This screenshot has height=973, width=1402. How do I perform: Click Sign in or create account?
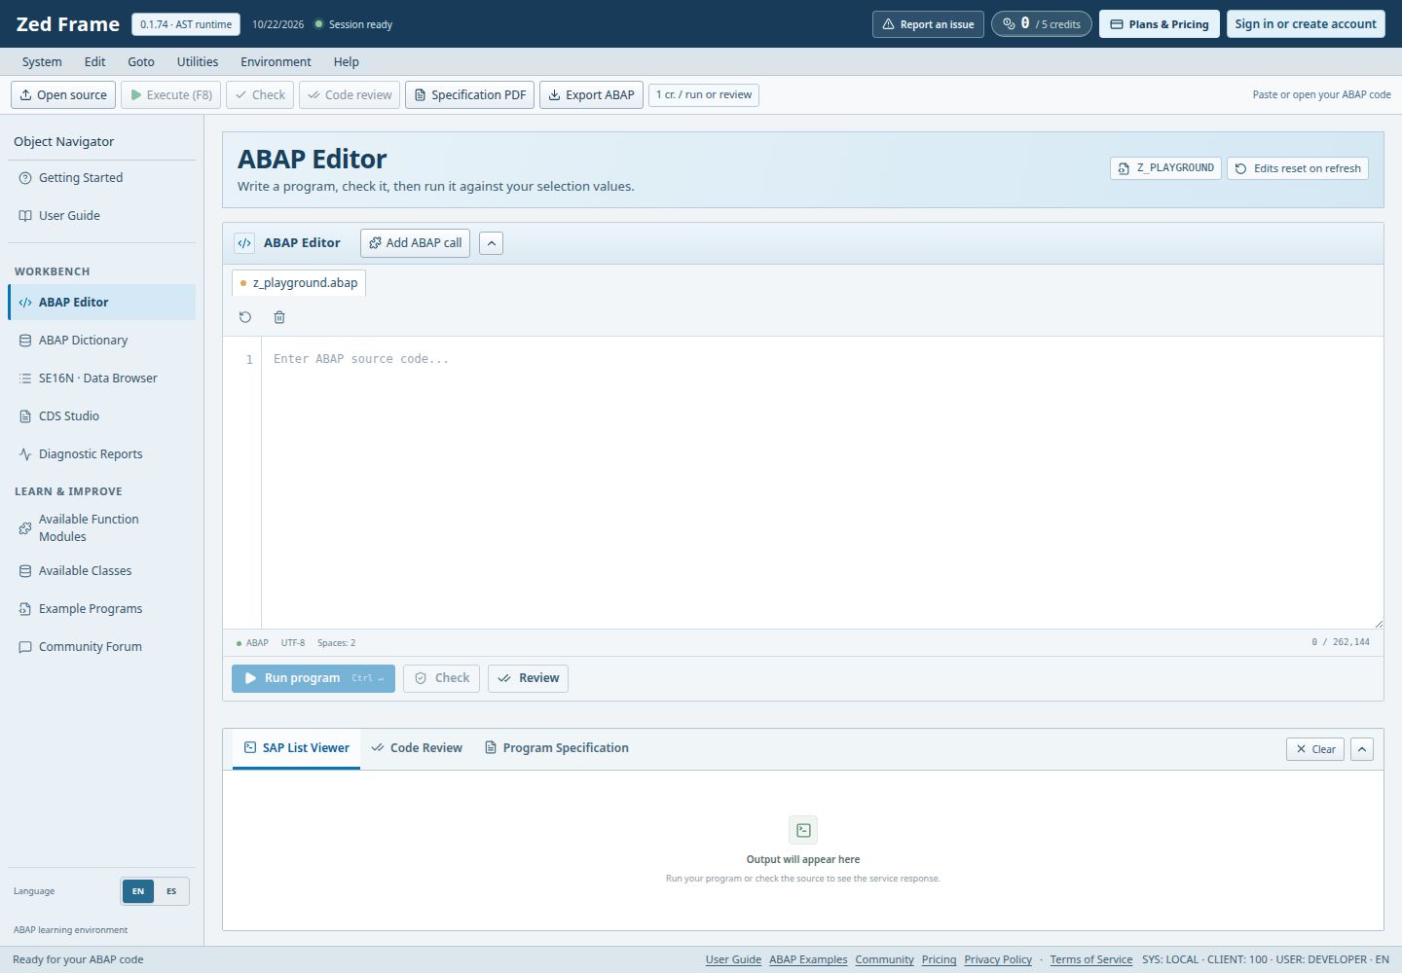pyautogui.click(x=1306, y=24)
